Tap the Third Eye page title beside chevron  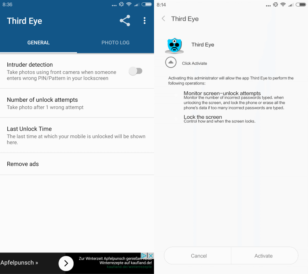(x=185, y=18)
